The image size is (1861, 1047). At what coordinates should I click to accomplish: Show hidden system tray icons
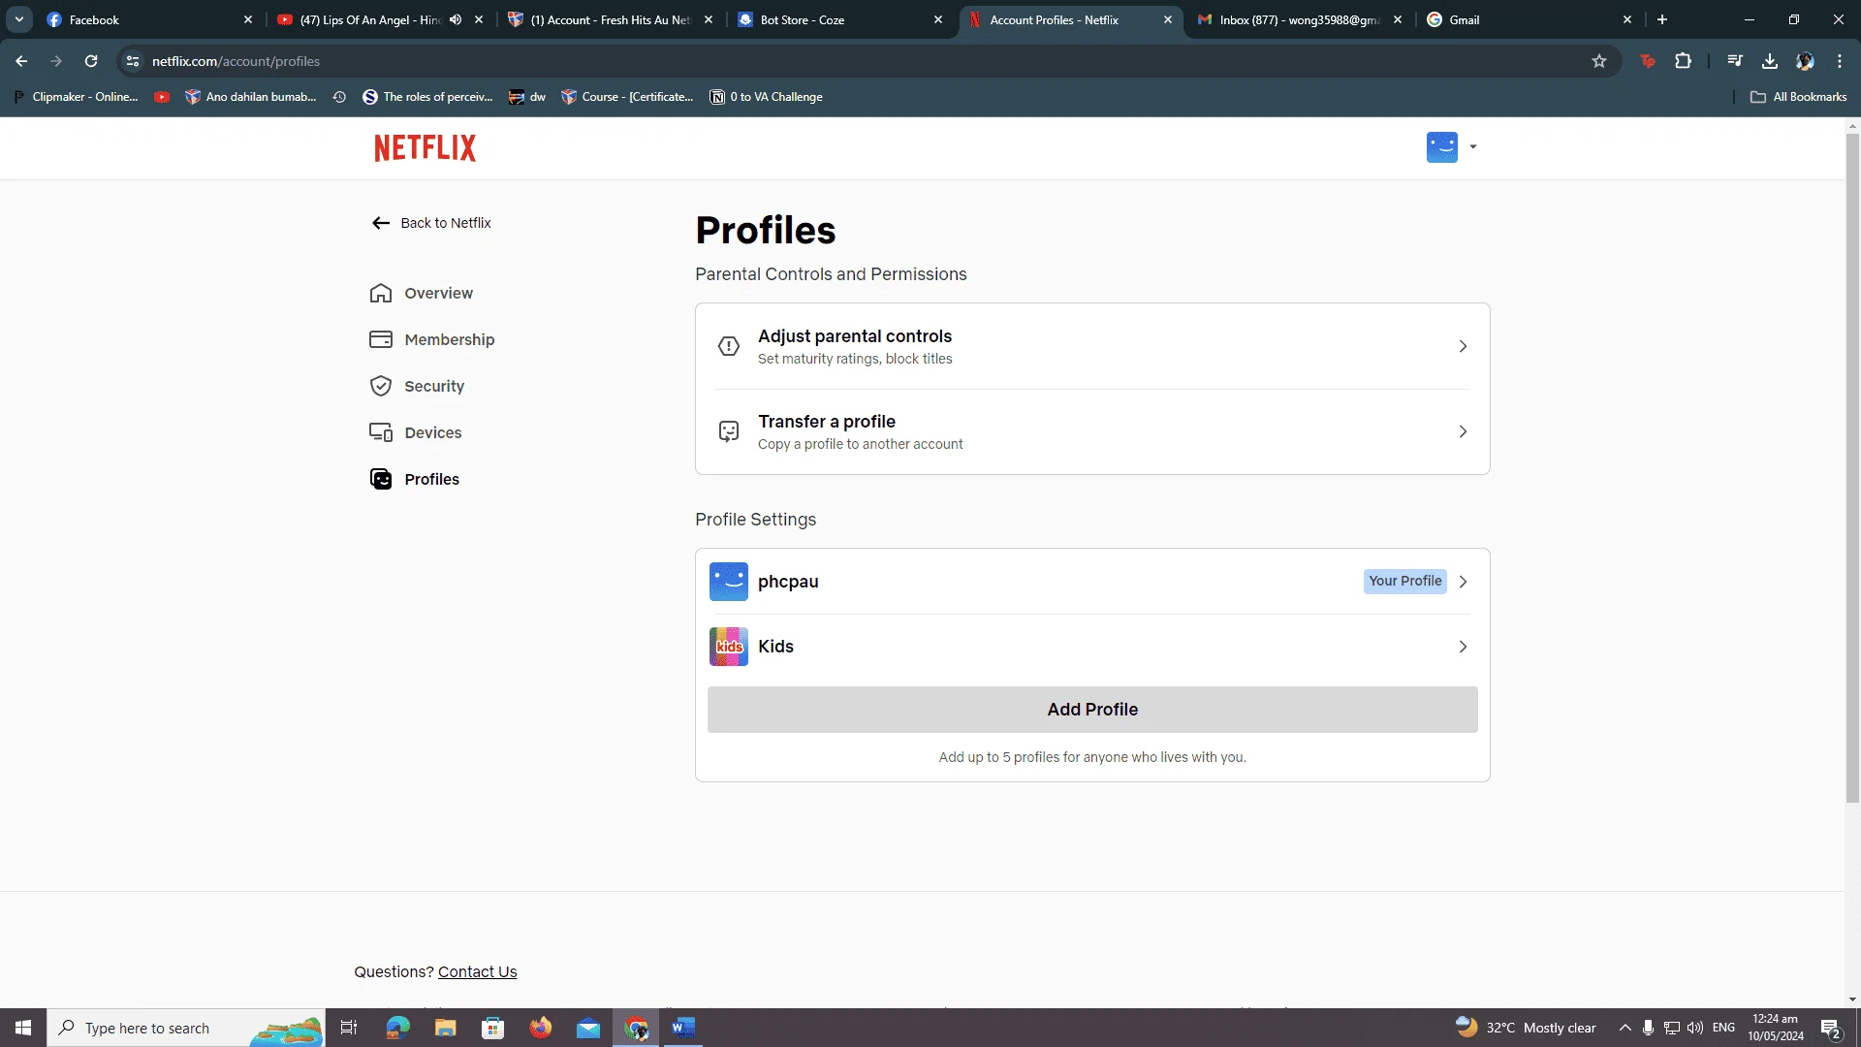(1625, 1028)
